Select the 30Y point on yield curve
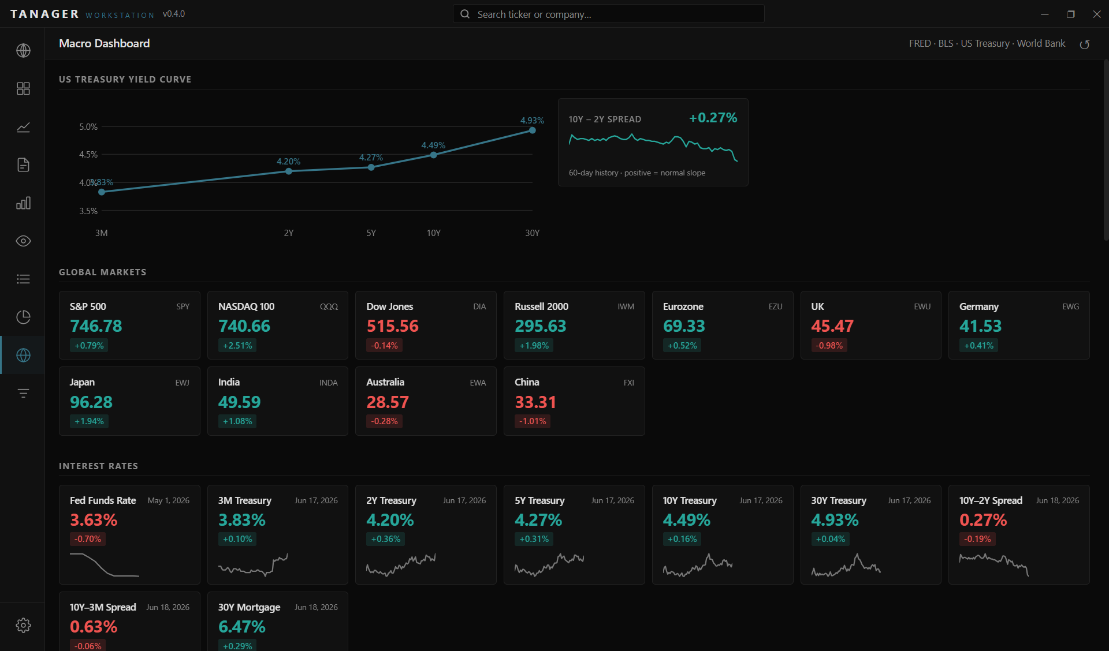 pos(533,130)
